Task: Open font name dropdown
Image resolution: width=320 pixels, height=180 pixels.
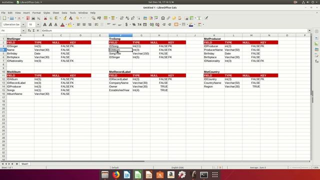Action: pos(23,24)
